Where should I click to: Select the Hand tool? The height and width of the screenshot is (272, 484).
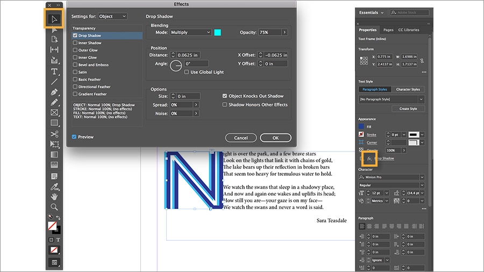point(54,196)
